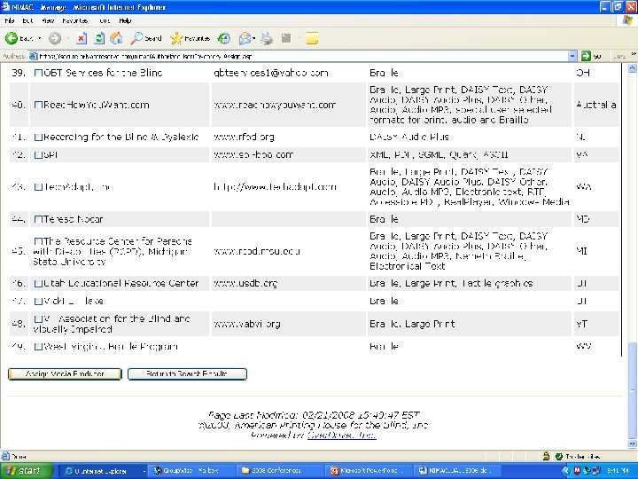This screenshot has height=479, width=638.
Task: Check the OBT Services for the Blind checkbox
Action: click(x=38, y=73)
